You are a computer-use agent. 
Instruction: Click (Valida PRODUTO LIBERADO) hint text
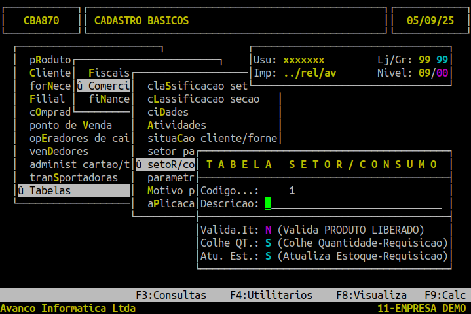point(350,230)
